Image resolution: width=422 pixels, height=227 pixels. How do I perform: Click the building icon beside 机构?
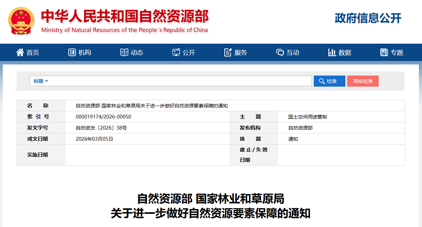click(72, 52)
